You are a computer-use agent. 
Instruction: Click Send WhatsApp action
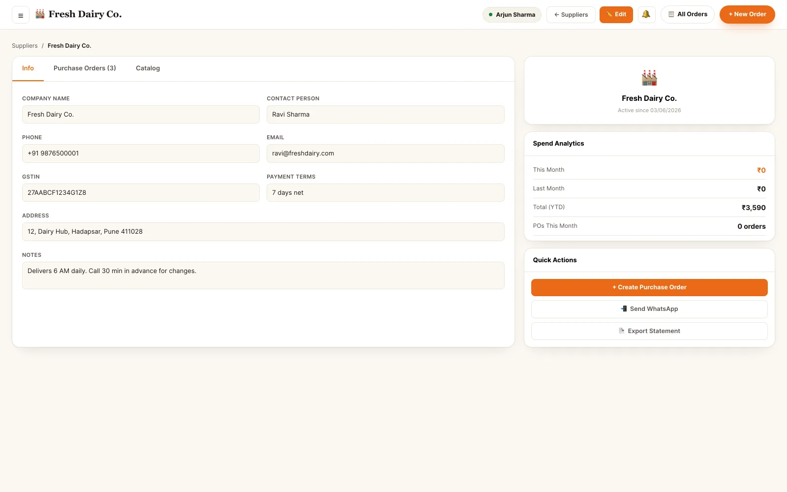[649, 309]
